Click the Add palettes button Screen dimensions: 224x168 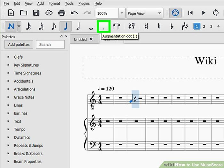(x=19, y=44)
